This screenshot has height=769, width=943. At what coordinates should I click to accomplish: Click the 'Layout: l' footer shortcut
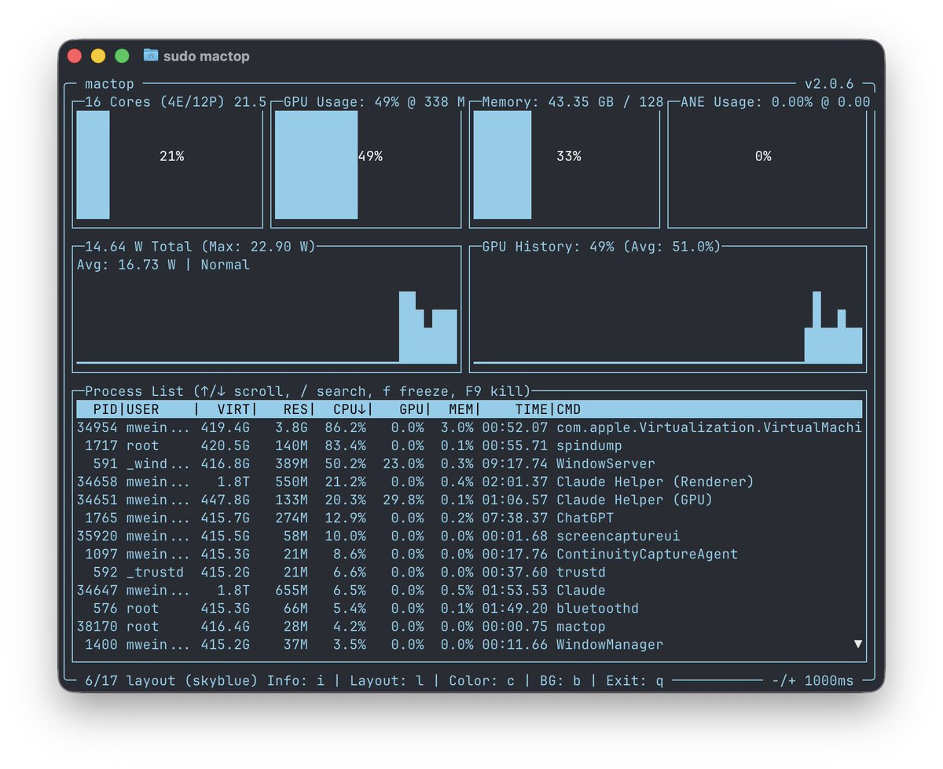(387, 680)
